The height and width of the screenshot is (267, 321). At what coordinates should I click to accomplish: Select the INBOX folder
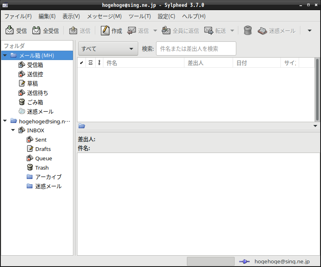pyautogui.click(x=35, y=130)
